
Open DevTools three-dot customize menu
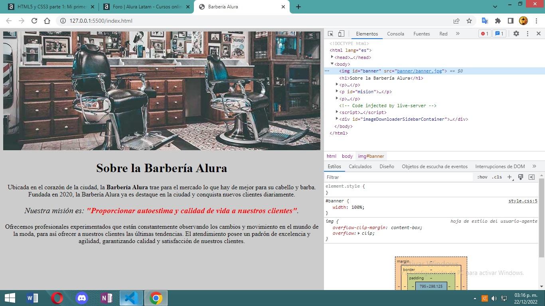[x=527, y=33]
